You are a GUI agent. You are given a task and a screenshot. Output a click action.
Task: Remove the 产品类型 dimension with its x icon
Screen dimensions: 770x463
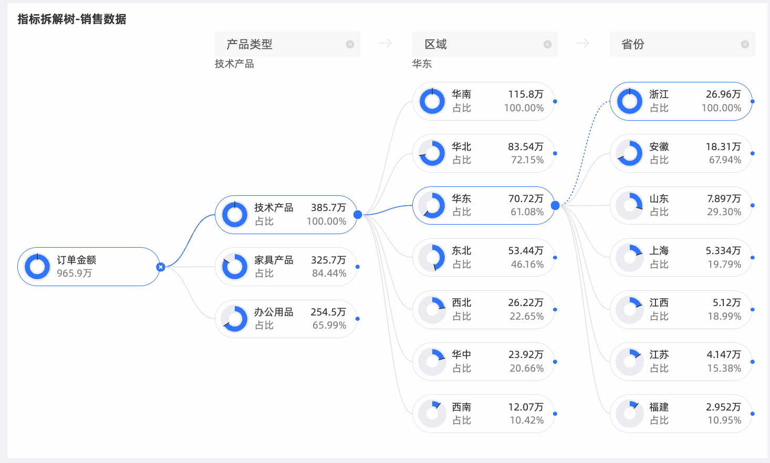click(x=350, y=45)
